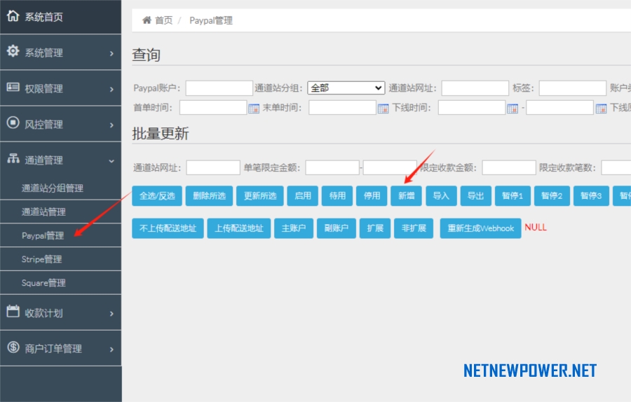The height and width of the screenshot is (402, 631).
Task: Click the 通道管理 hierarchy icon
Action: pyautogui.click(x=13, y=158)
